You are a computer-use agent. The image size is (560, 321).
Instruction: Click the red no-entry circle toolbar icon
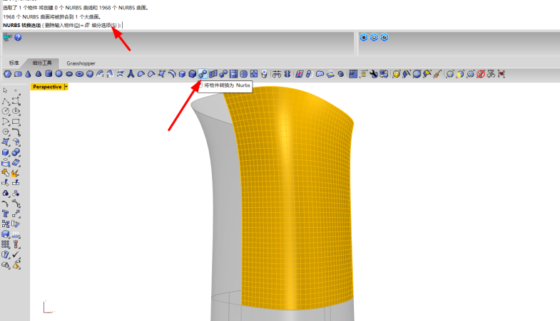pos(480,73)
